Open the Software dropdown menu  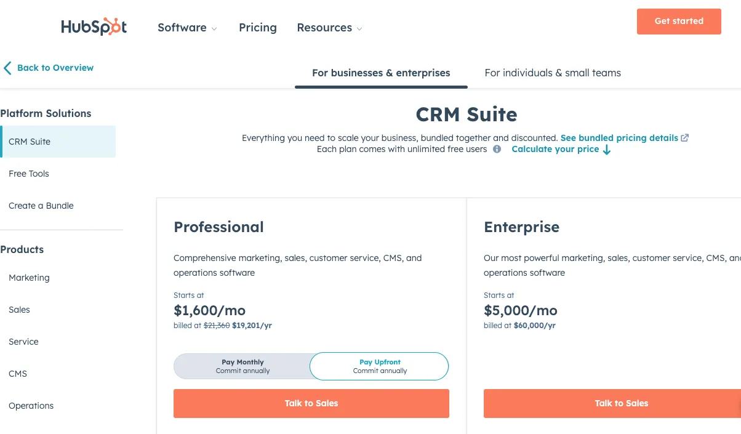(187, 28)
